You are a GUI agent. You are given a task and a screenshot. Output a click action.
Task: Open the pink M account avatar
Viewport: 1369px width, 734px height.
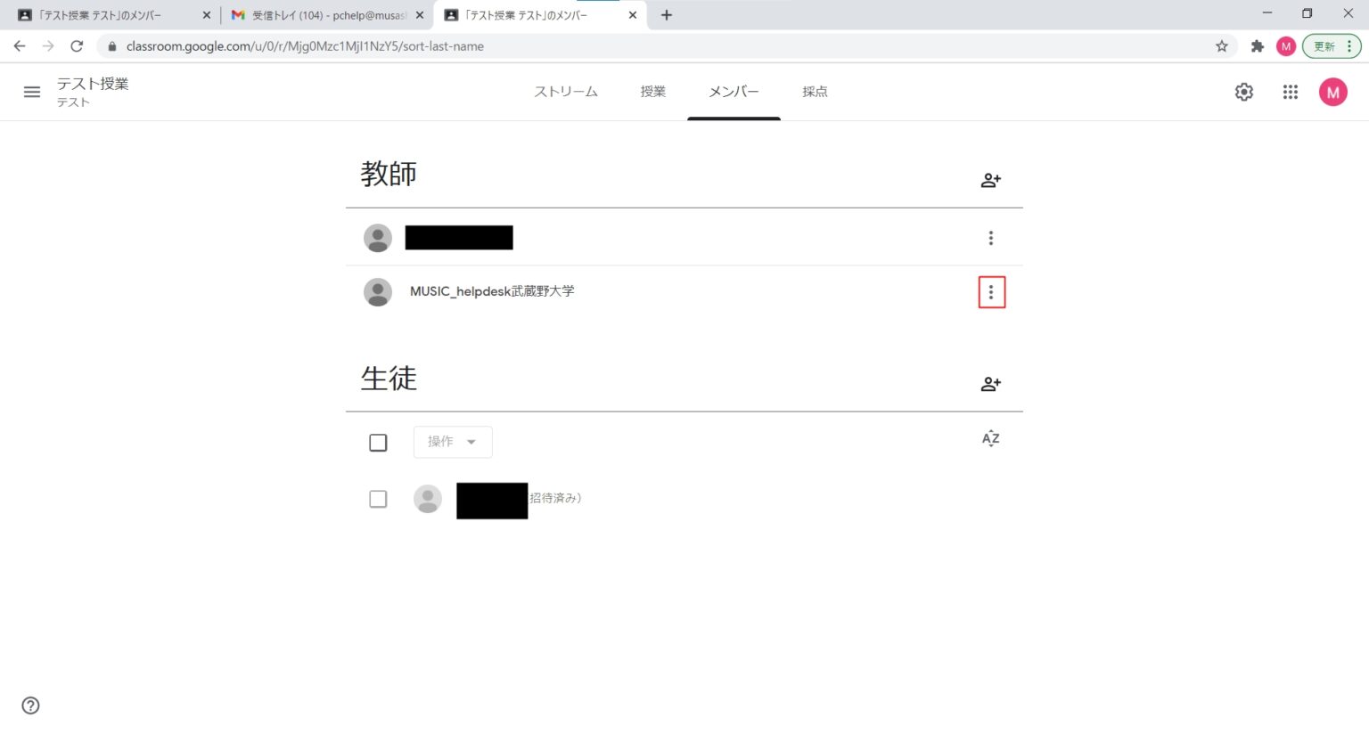pos(1332,92)
